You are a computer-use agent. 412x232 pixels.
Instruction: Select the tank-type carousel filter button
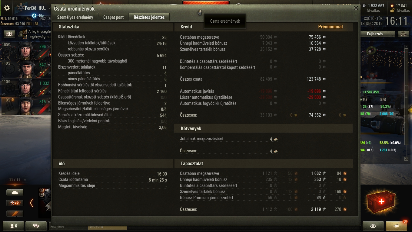(x=15, y=192)
